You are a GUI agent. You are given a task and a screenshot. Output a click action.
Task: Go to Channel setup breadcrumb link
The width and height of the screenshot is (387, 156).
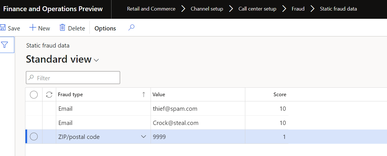[x=207, y=9]
